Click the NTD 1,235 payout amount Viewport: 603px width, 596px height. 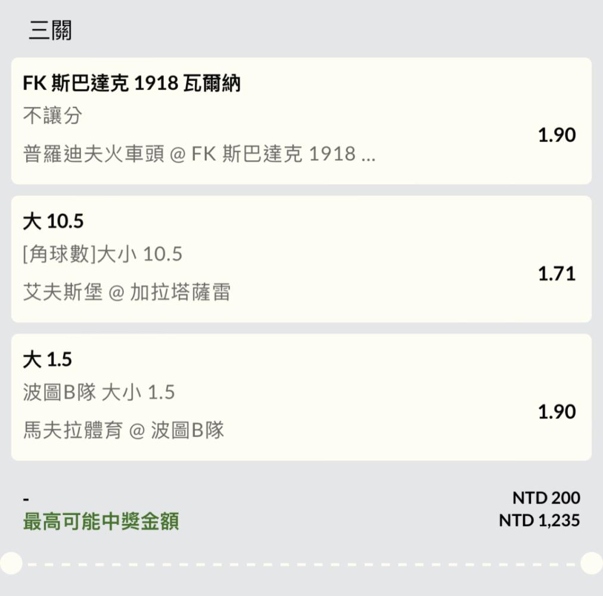click(539, 520)
